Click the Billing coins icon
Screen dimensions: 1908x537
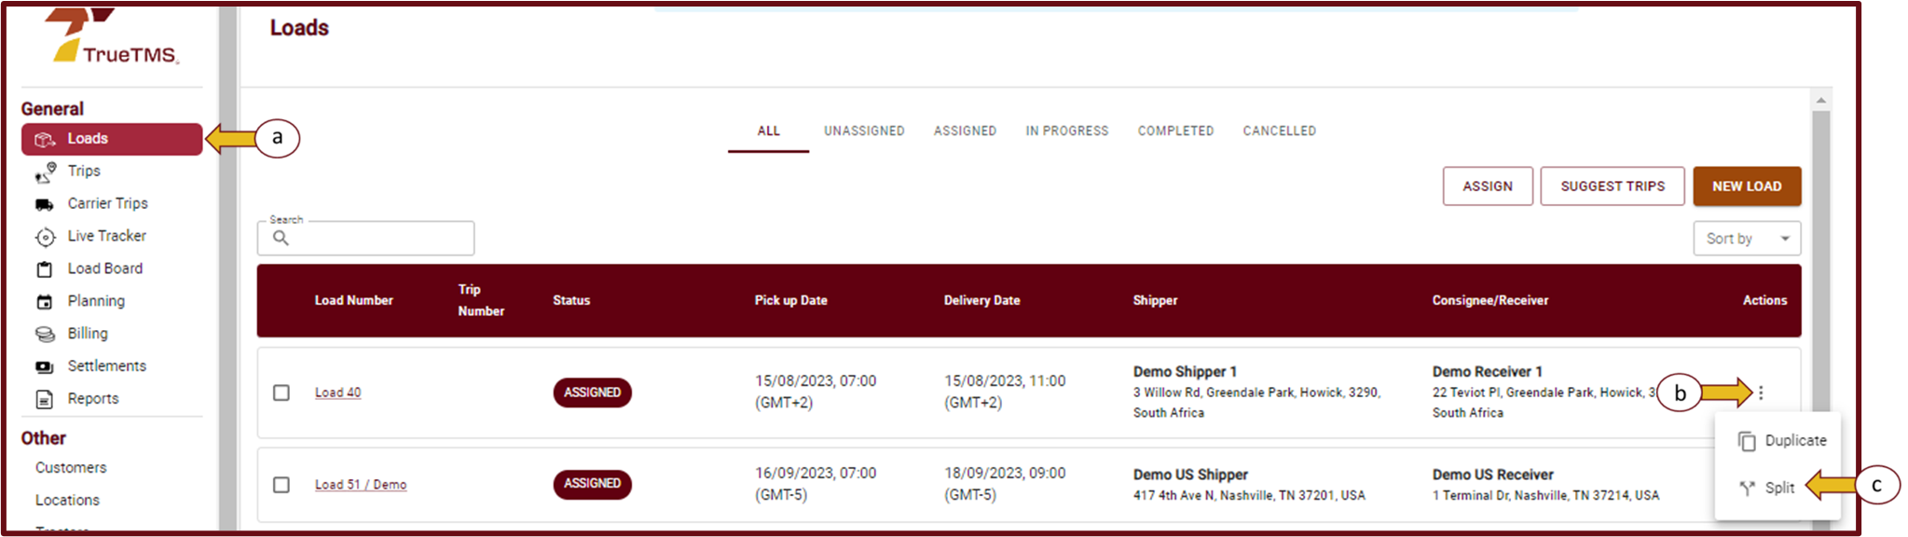coord(45,334)
